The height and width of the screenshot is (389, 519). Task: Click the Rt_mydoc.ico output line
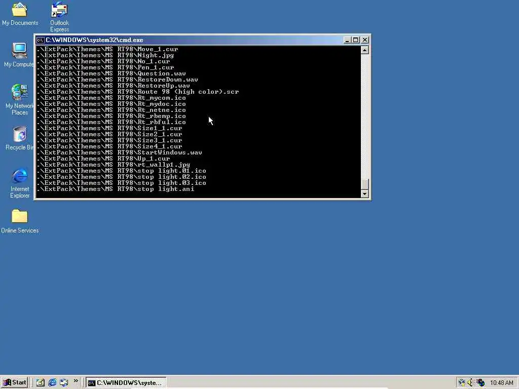(112, 104)
